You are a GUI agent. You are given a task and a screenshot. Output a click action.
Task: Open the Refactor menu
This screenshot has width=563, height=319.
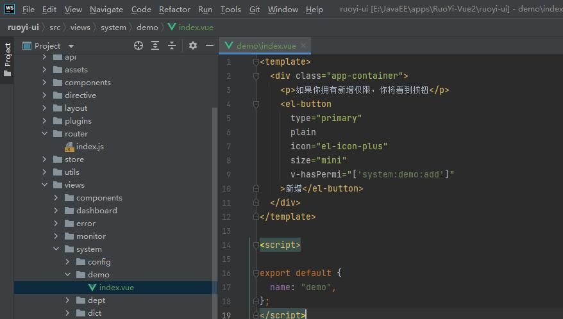[x=174, y=10]
